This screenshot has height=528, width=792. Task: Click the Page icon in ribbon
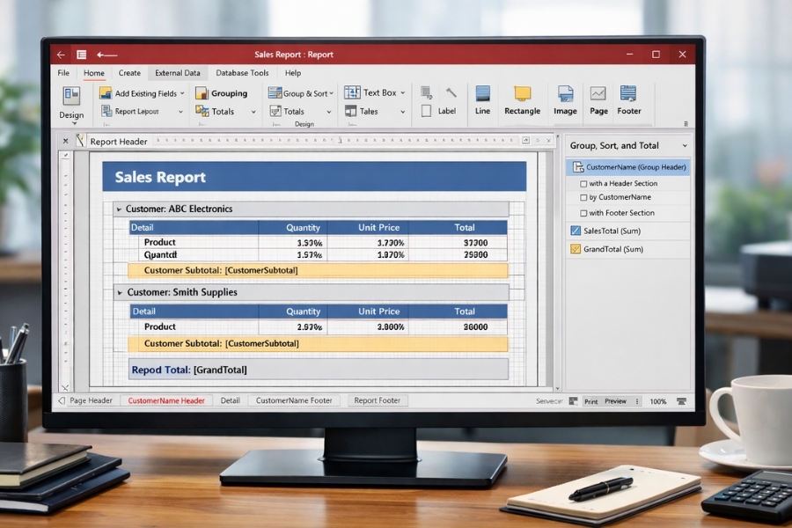598,94
